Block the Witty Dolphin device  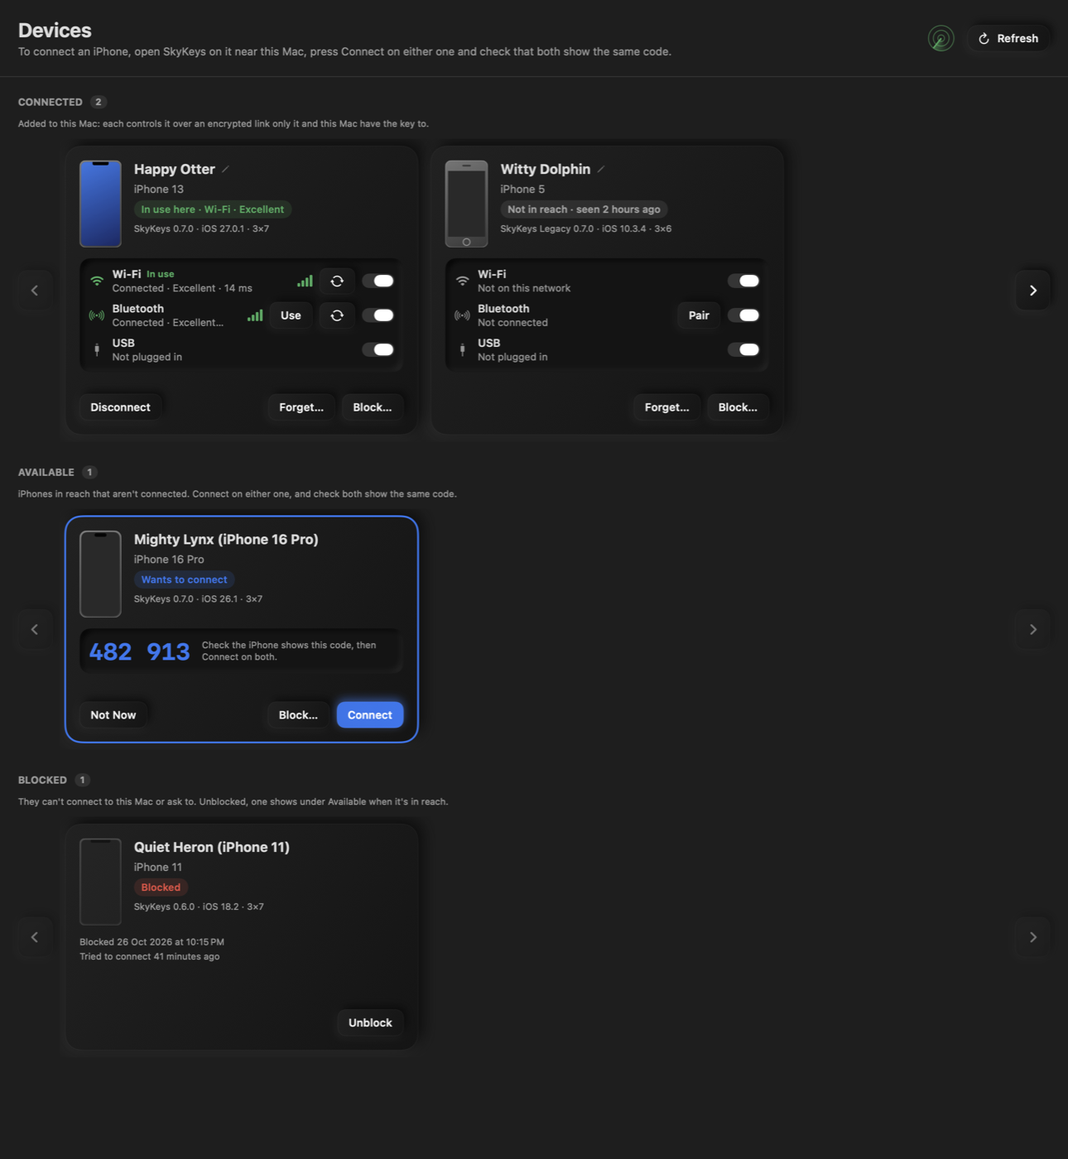point(738,407)
